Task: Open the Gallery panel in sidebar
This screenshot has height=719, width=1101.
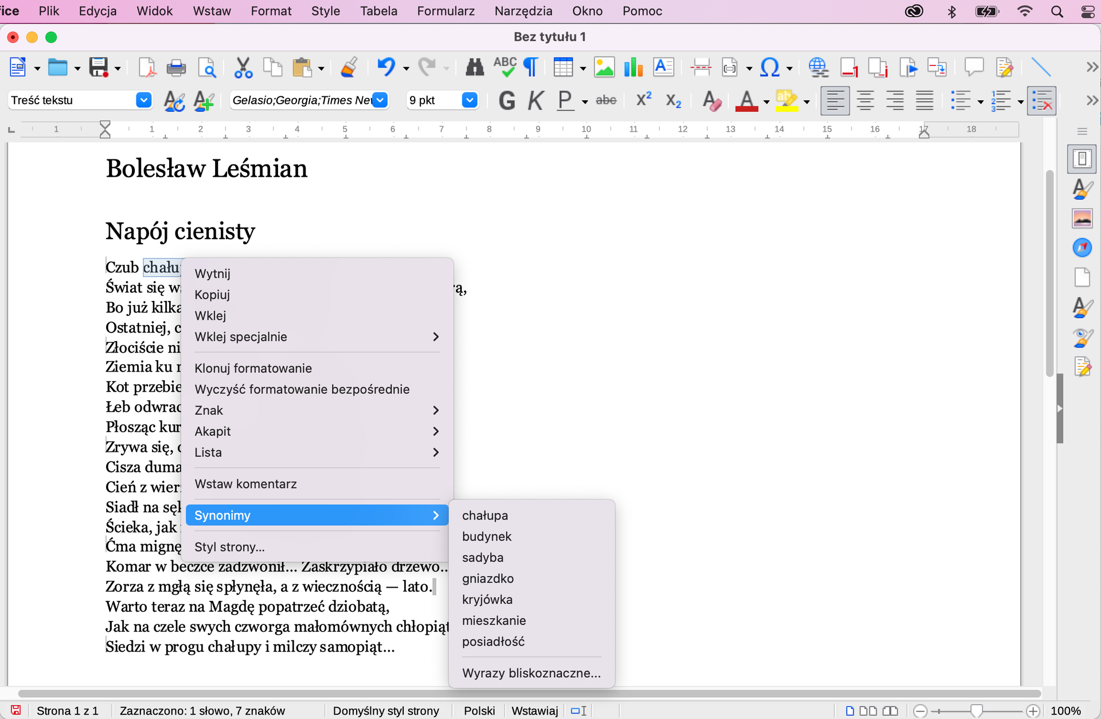Action: 1082,218
